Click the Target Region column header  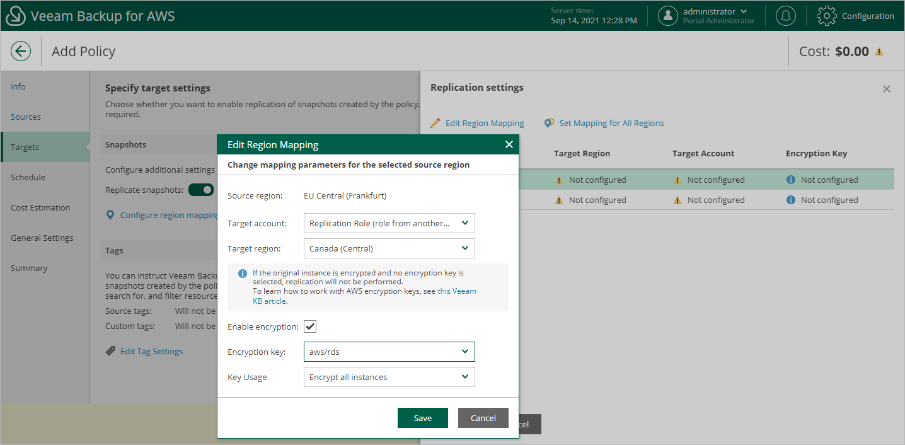click(x=582, y=153)
